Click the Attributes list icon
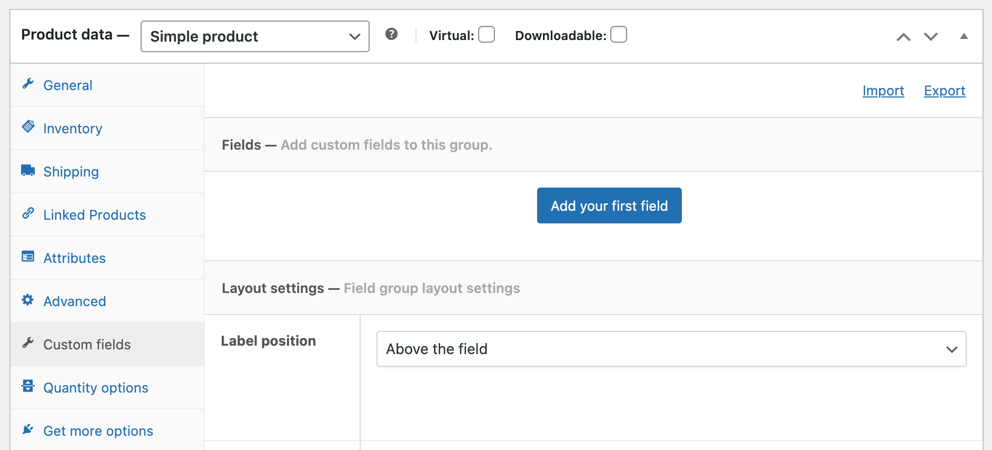The height and width of the screenshot is (450, 992). point(28,257)
